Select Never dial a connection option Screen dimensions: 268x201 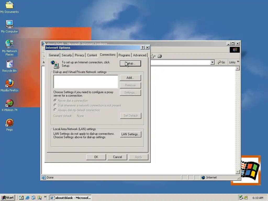point(71,101)
